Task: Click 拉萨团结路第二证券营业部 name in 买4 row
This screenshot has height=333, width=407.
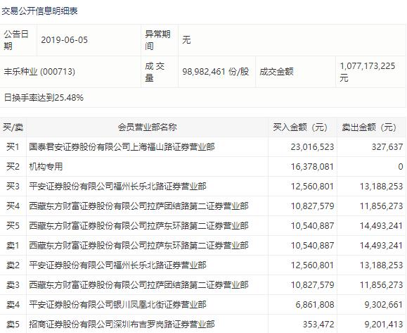Action: click(138, 206)
